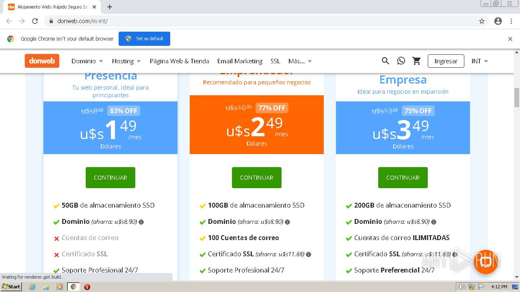Open media player from taskbar
Image resolution: width=520 pixels, height=292 pixels.
pos(60,287)
